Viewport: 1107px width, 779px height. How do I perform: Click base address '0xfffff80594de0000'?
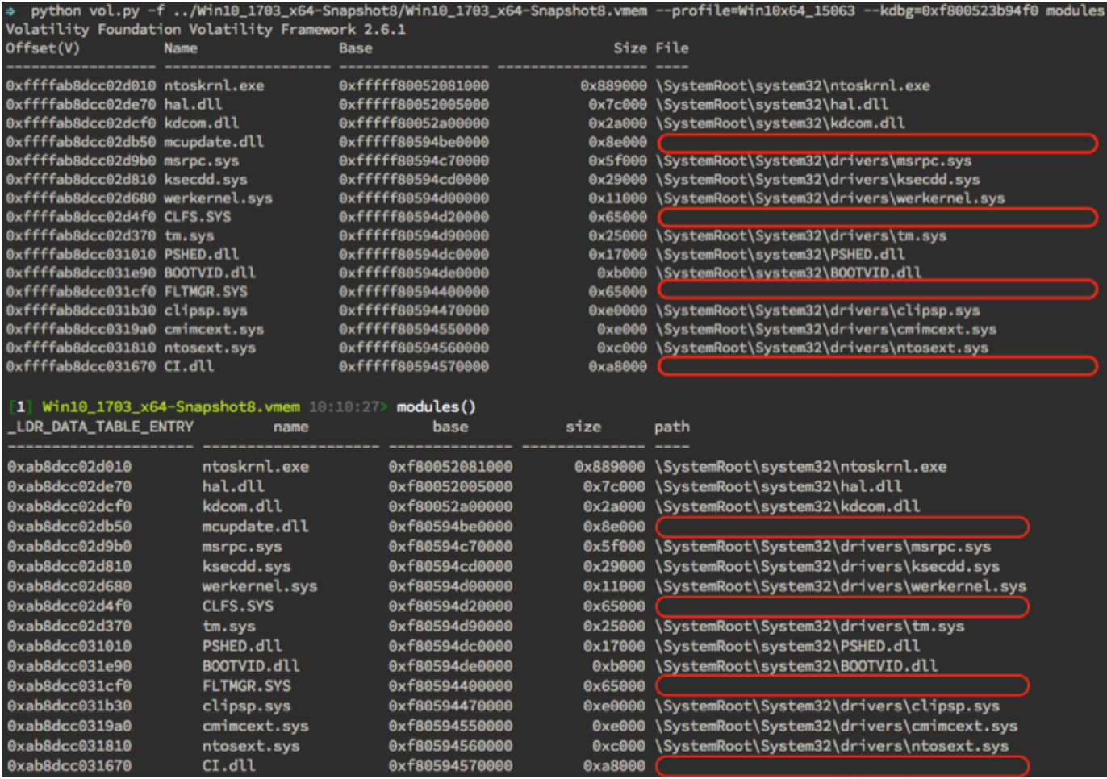pyautogui.click(x=414, y=273)
